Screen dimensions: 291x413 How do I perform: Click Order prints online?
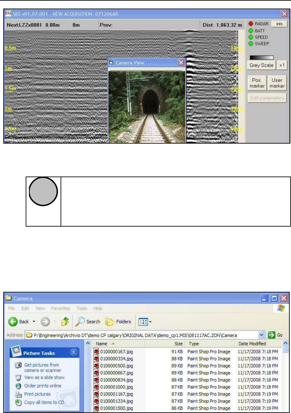(x=42, y=386)
